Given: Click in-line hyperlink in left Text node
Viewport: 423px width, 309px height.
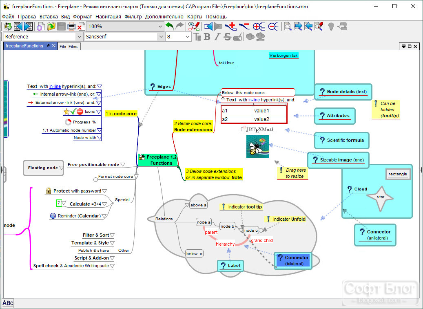Looking at the screenshot, I should coord(55,87).
